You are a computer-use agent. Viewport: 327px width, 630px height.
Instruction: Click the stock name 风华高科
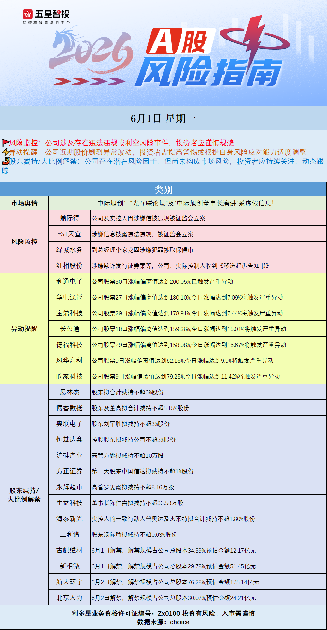pos(69,361)
